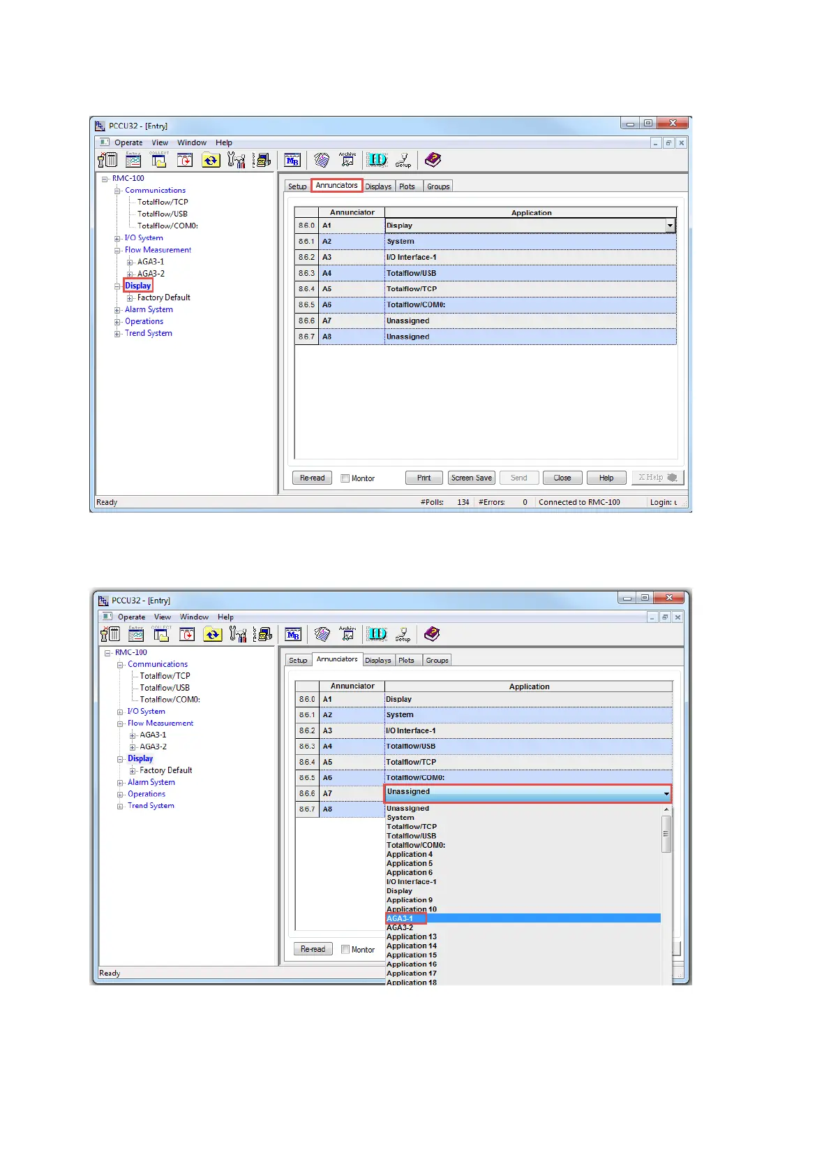Switch to the Displays tab in upper window
Image resolution: width=831 pixels, height=1176 pixels.
(378, 186)
